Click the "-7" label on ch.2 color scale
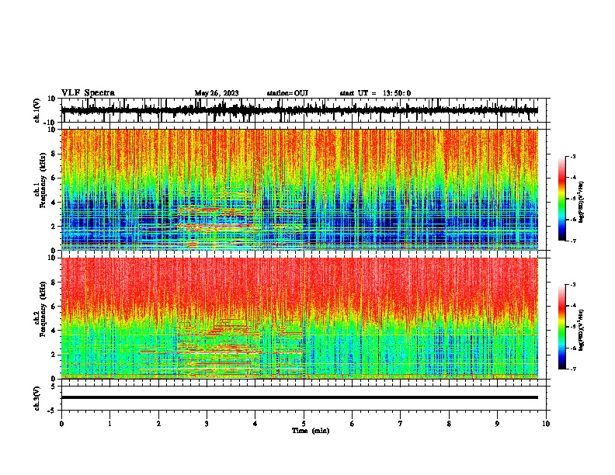This screenshot has height=475, width=615. [x=572, y=369]
